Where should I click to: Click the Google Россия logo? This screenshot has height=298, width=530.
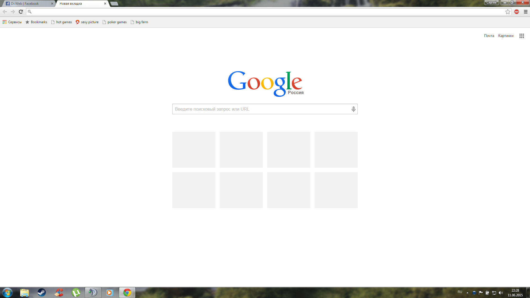click(266, 84)
